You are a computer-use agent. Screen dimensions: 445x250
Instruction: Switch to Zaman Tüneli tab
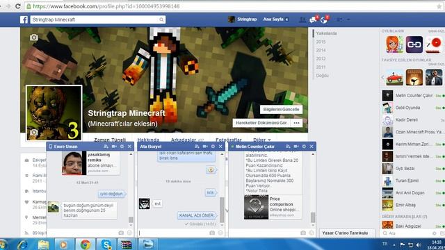(110, 140)
